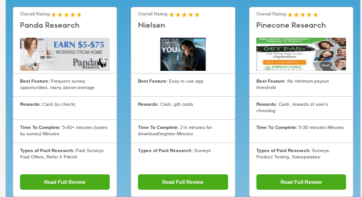Click the Panda Research Read Full Review button
This screenshot has width=362, height=197.
pos(65,182)
